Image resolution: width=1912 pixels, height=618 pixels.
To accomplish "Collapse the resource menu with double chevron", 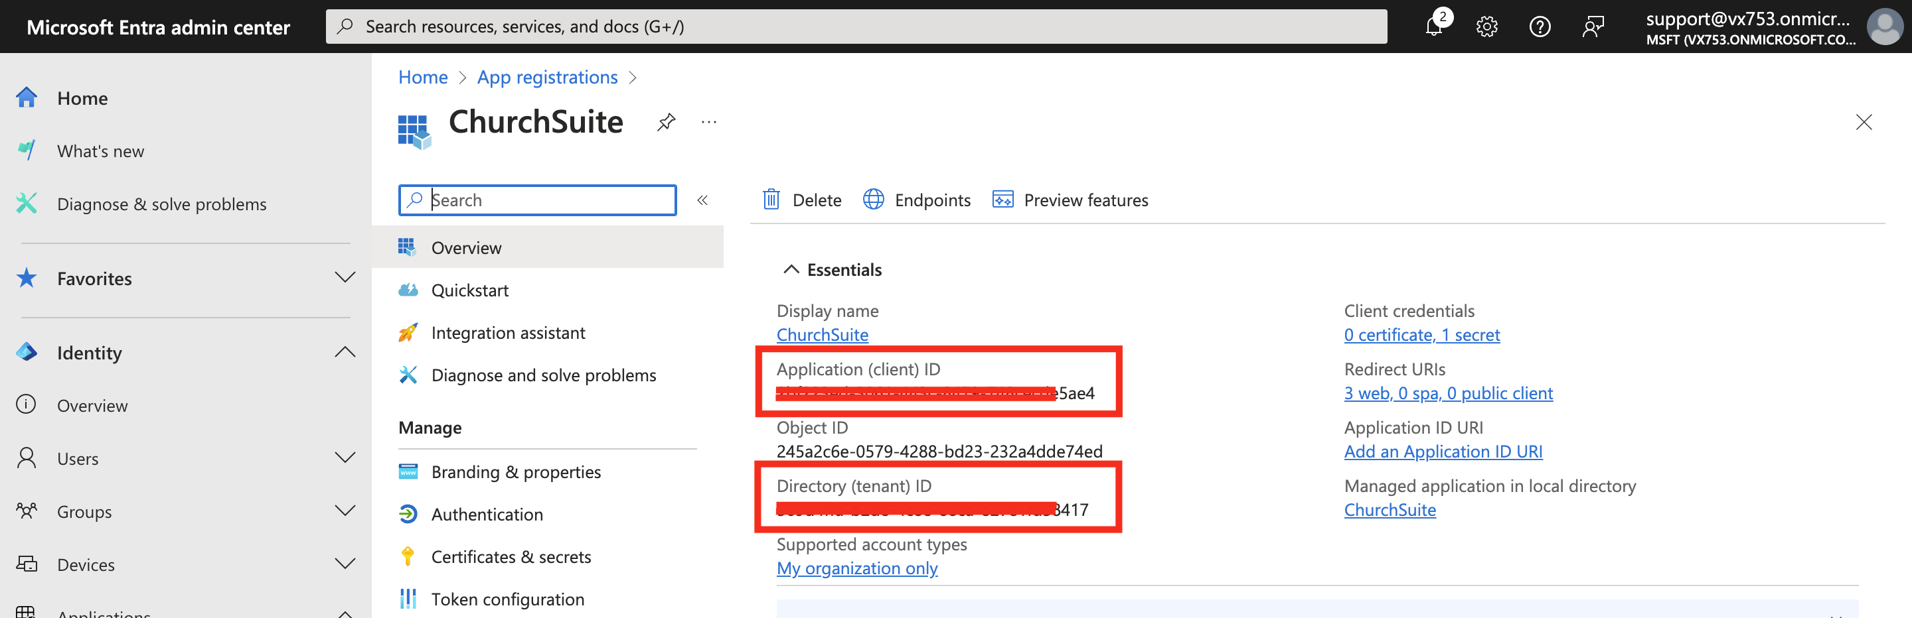I will (x=702, y=200).
